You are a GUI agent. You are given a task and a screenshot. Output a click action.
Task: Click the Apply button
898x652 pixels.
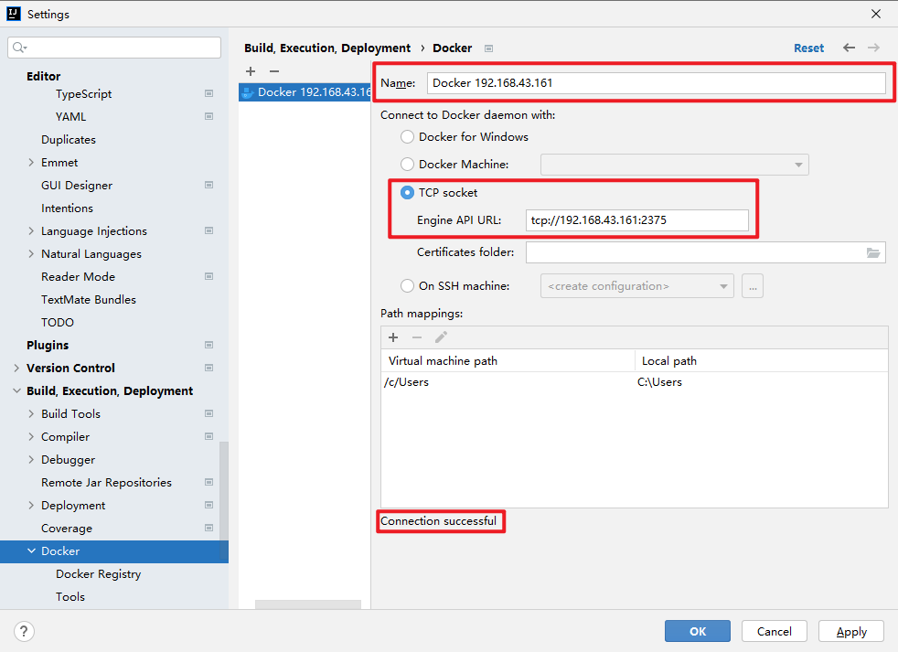851,631
